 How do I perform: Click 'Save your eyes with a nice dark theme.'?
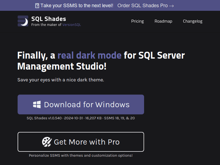61,80
